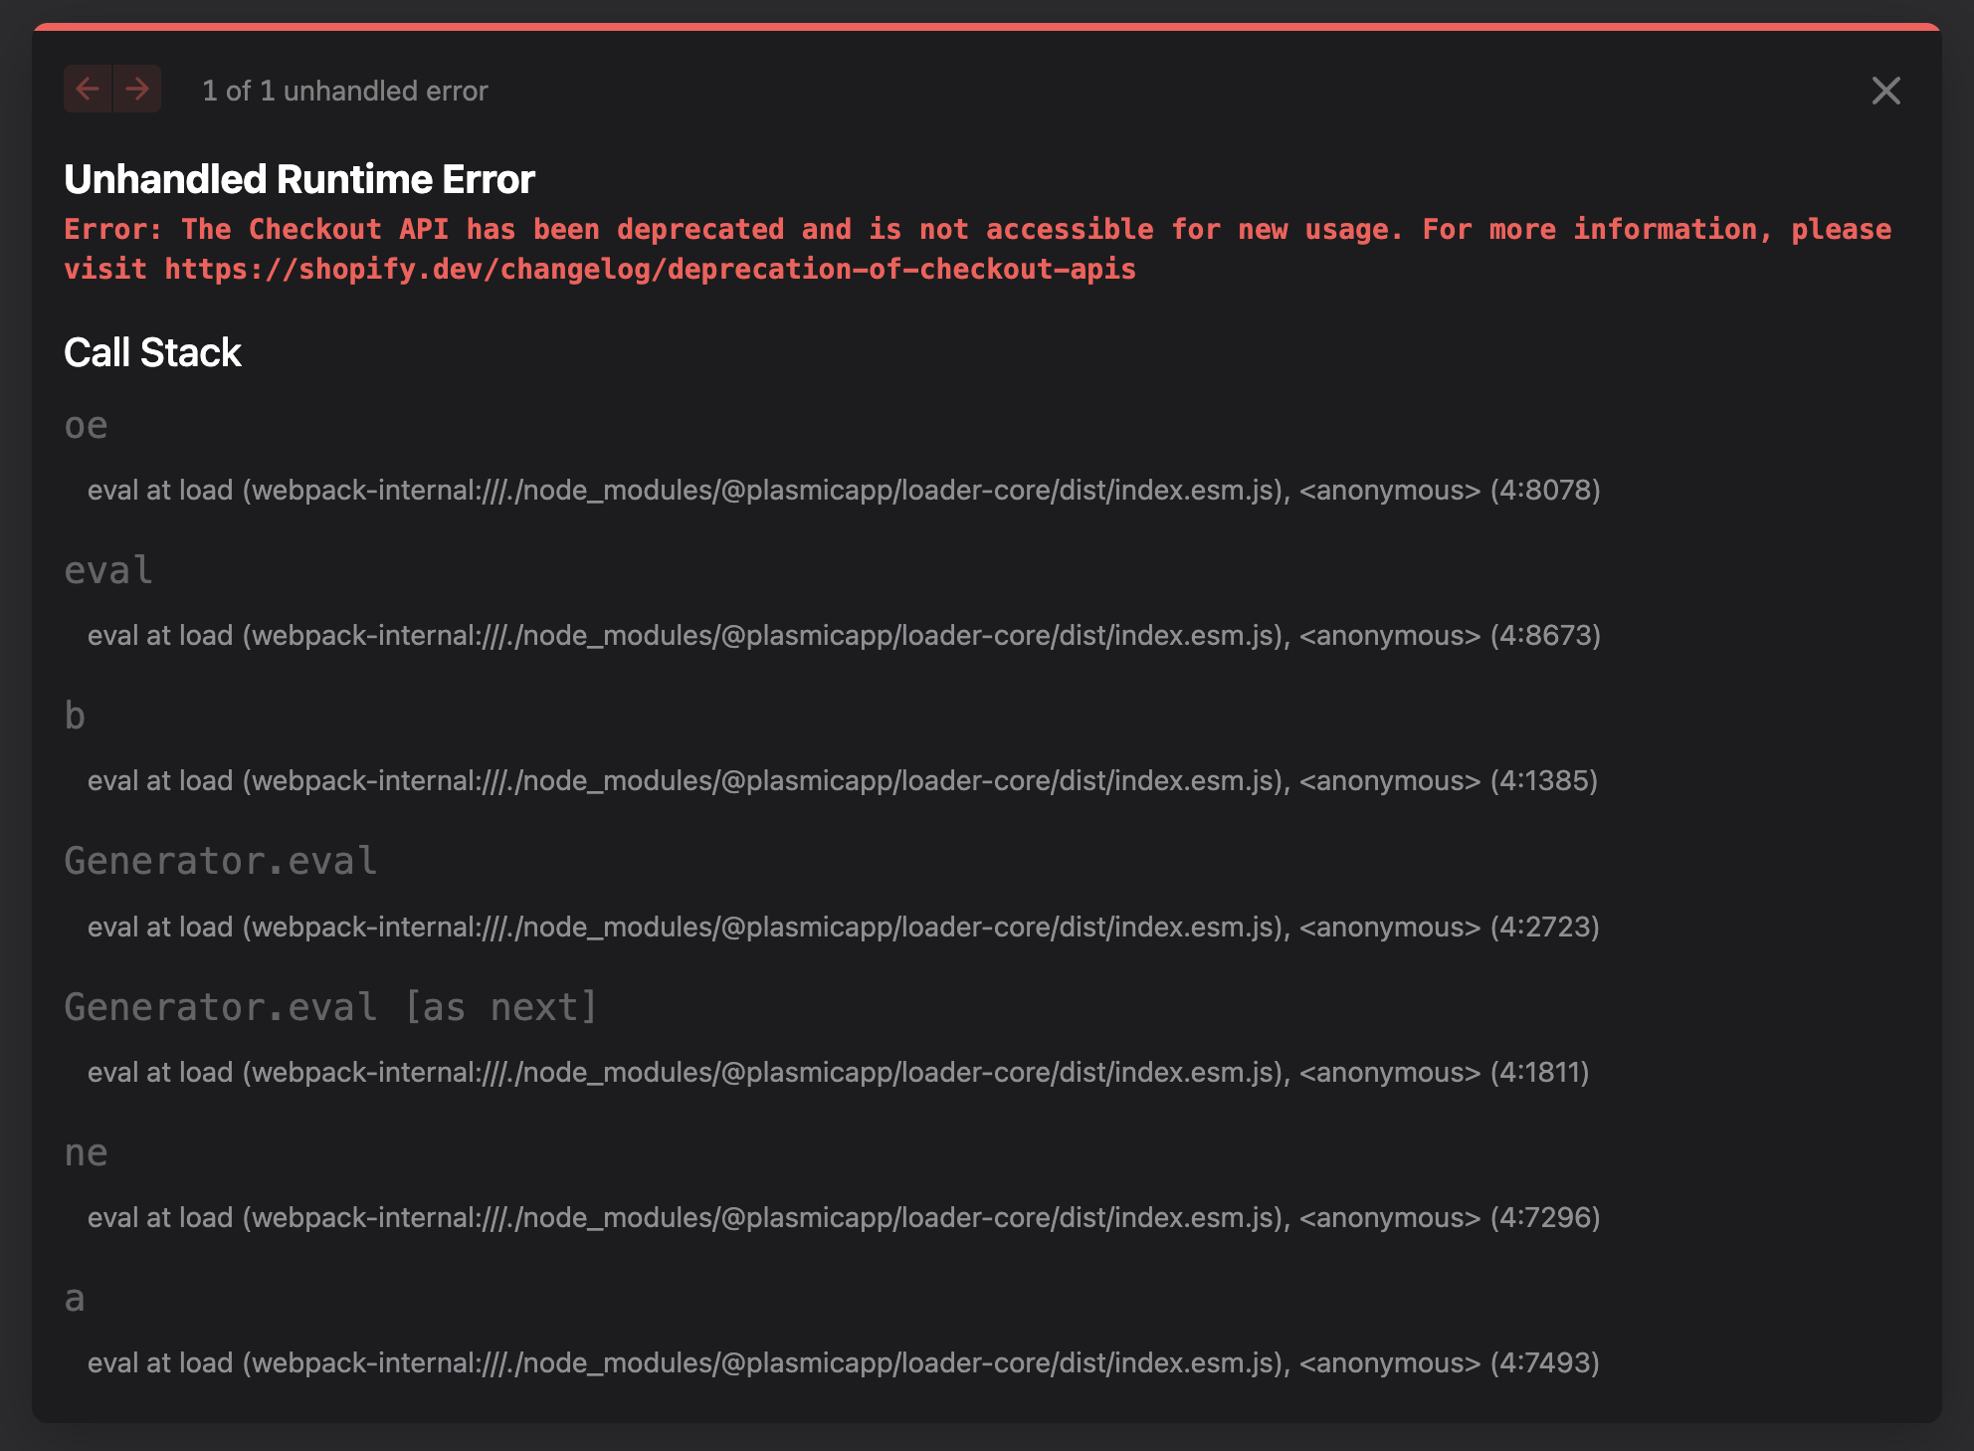
Task: Click the 'b' call stack frame
Action: pyautogui.click(x=75, y=717)
